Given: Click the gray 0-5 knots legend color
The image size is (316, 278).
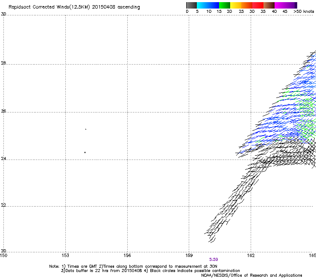Looking at the screenshot, I should pyautogui.click(x=191, y=5).
